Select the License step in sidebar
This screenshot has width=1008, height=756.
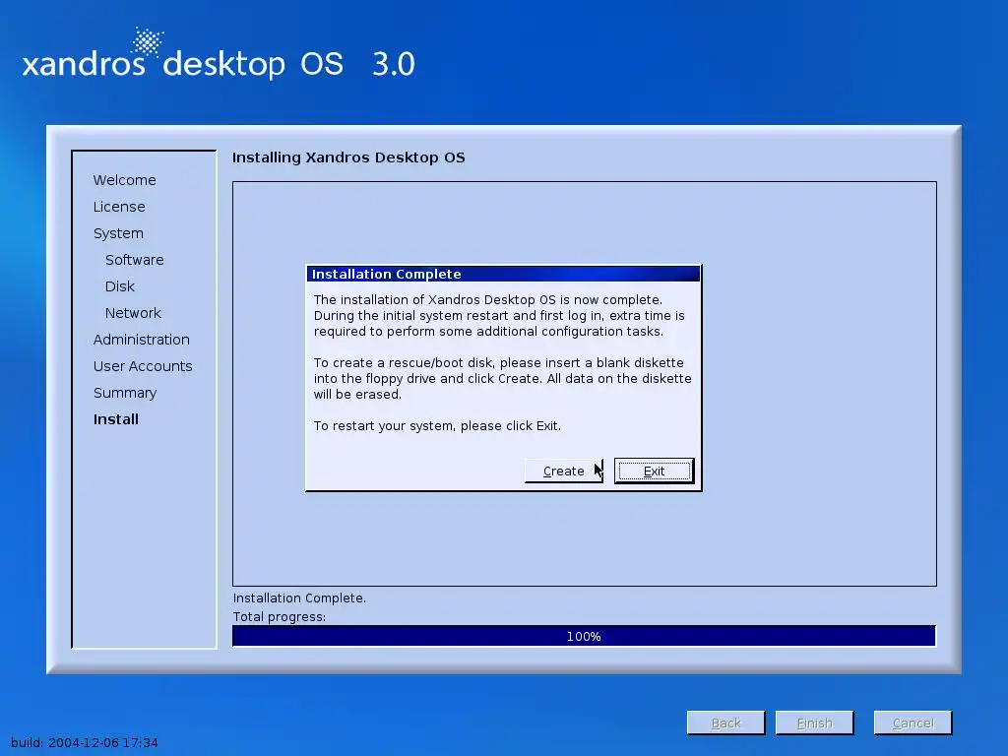[119, 207]
